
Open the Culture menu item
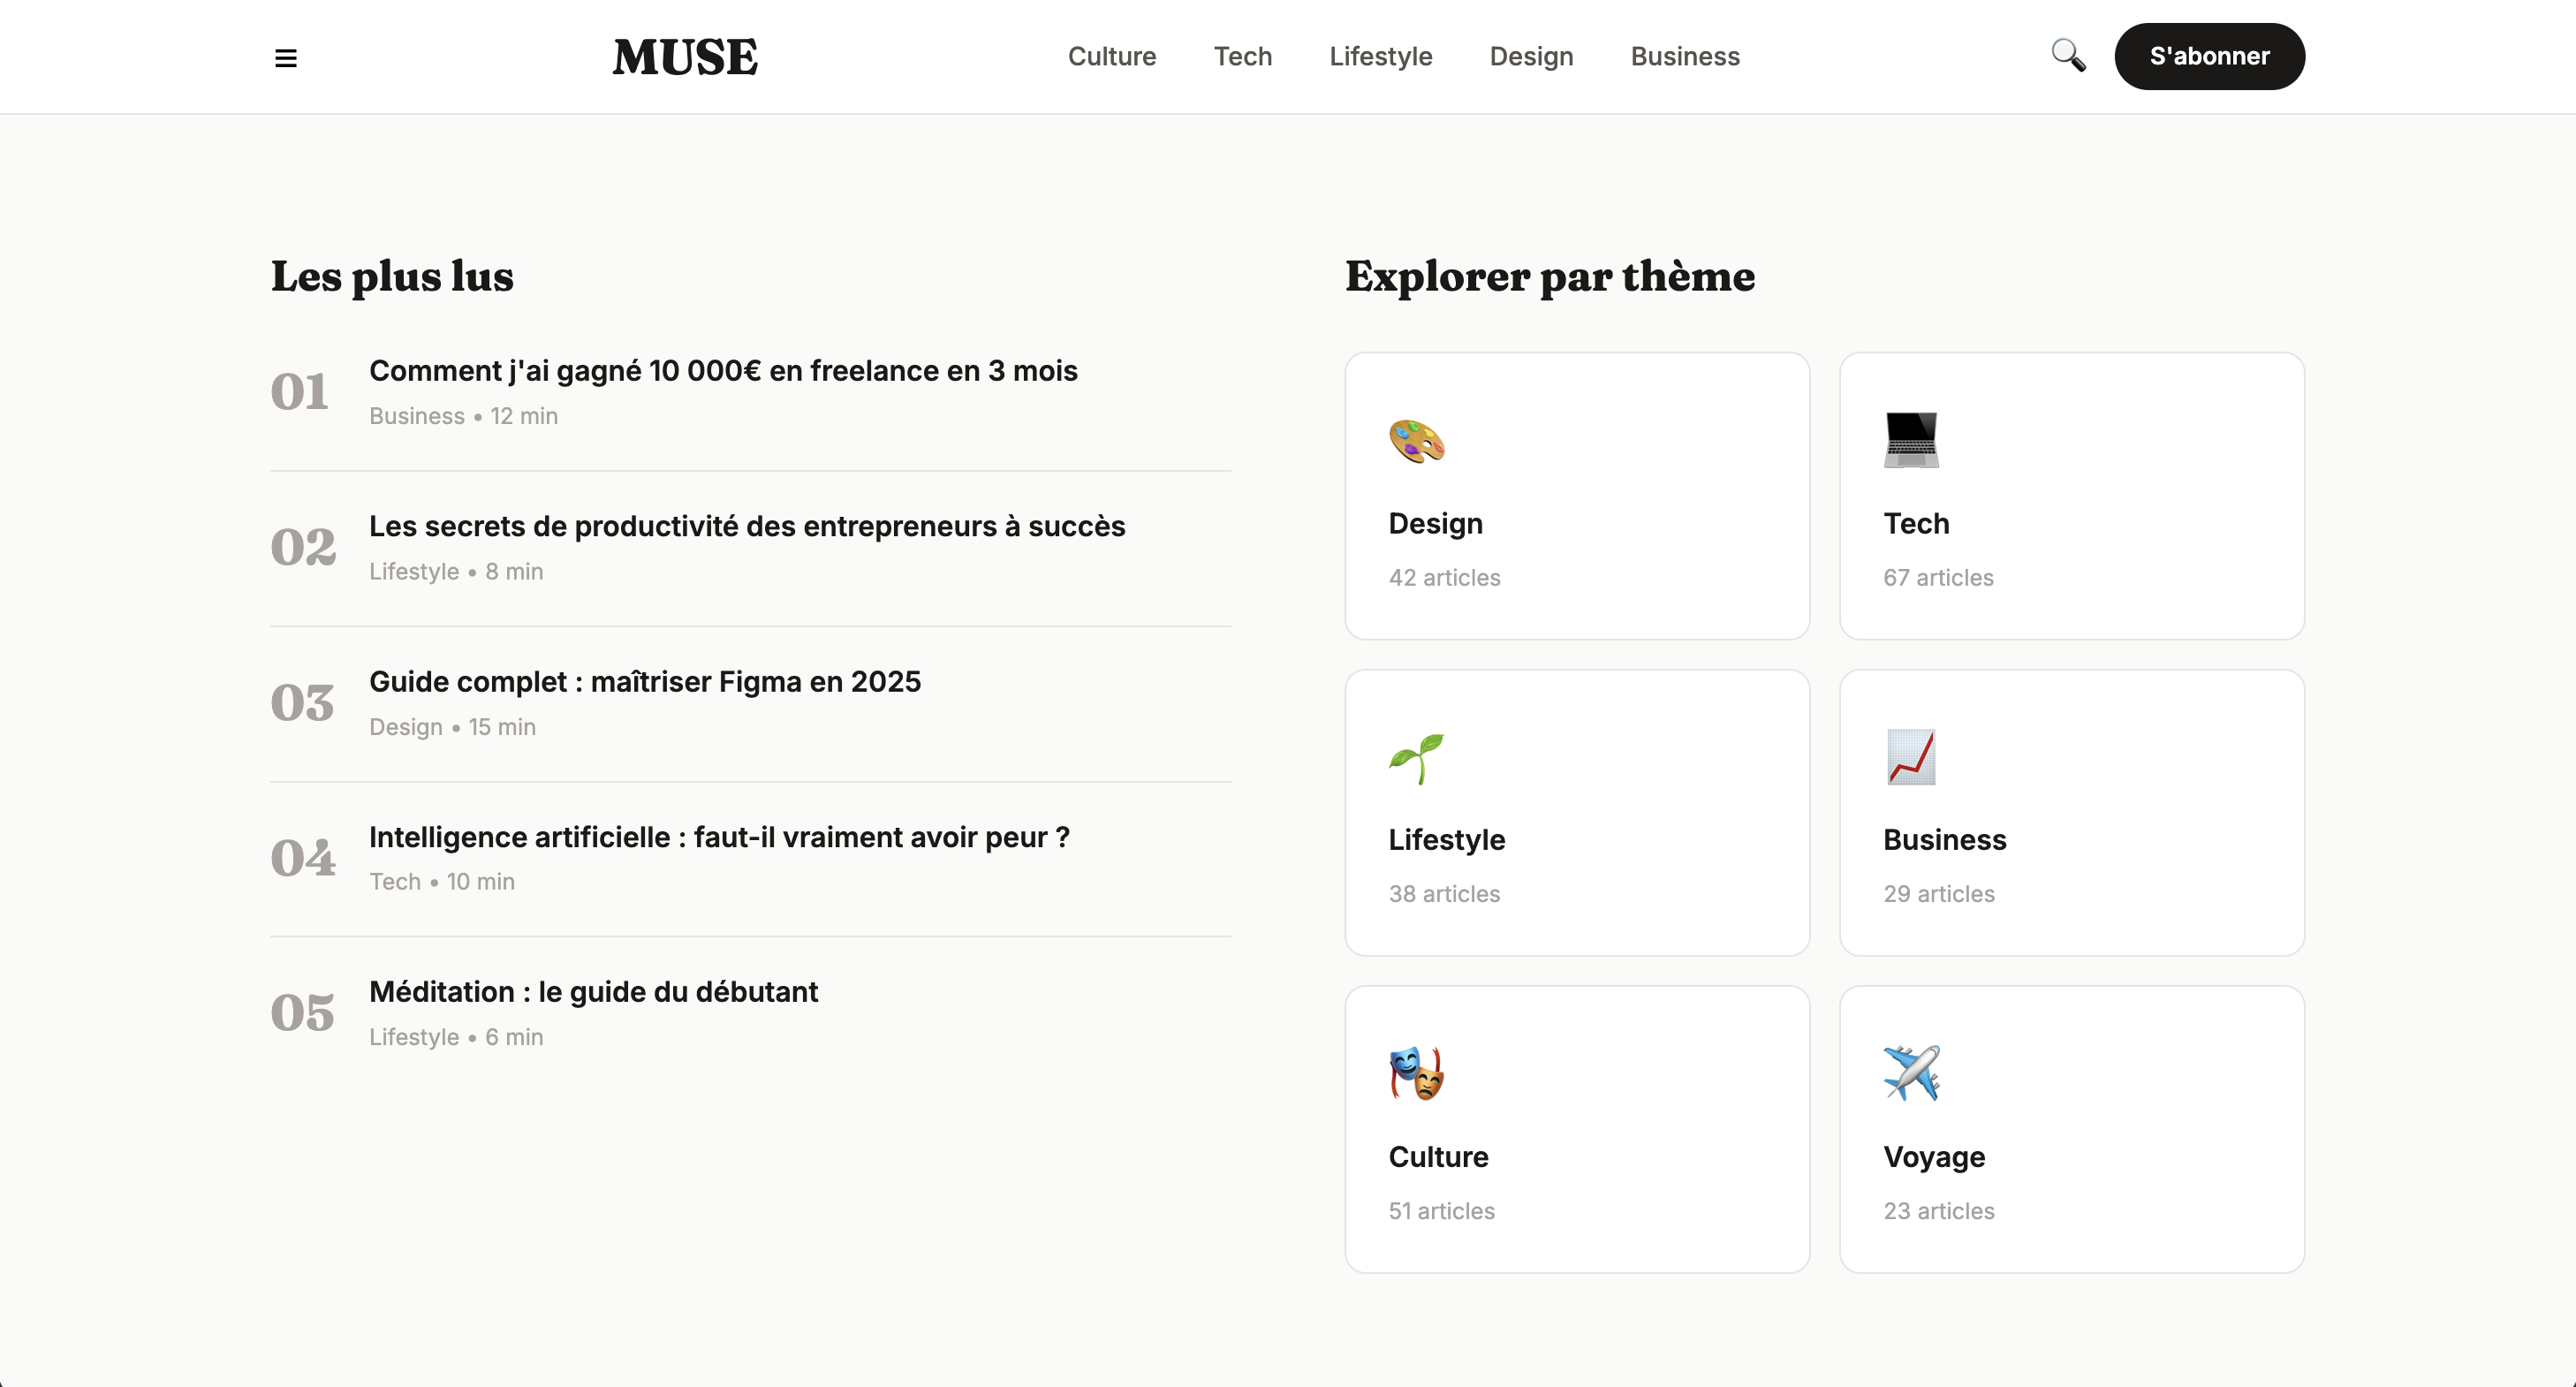click(1112, 56)
